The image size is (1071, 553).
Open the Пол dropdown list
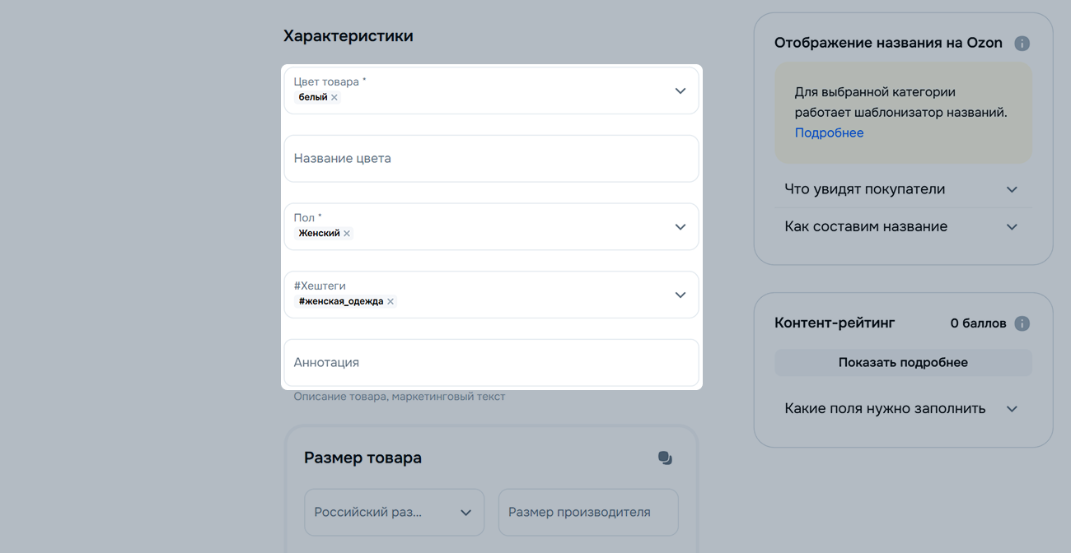point(680,227)
